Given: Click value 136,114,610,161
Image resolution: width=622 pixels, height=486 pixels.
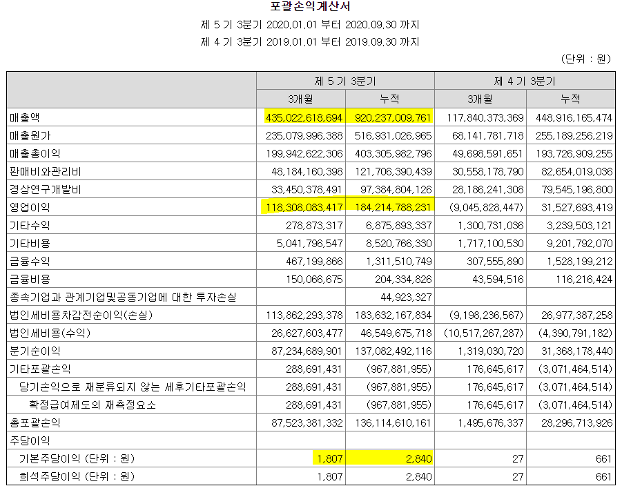Looking at the screenshot, I should coord(393,422).
